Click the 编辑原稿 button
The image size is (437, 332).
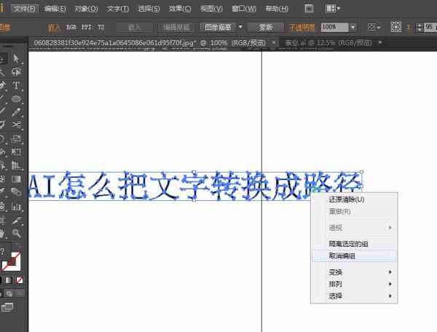[176, 27]
